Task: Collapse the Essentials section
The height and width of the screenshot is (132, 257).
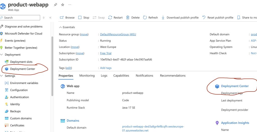Action: pos(60,27)
